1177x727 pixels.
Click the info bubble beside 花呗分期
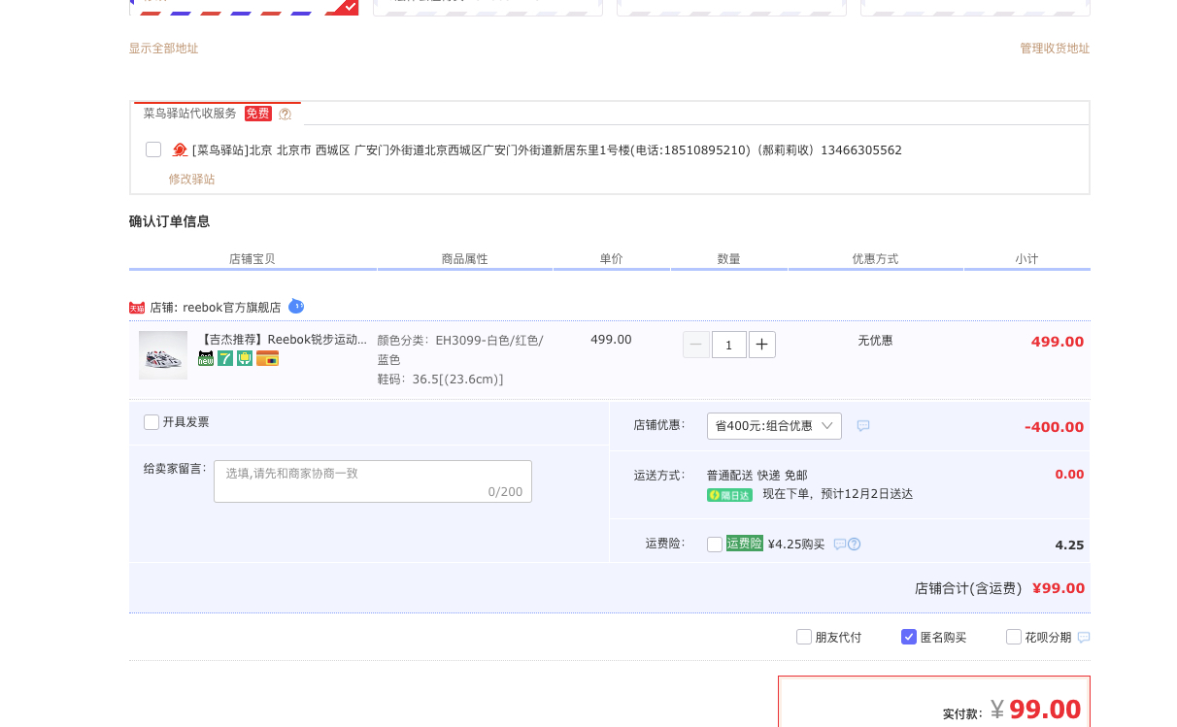click(x=1084, y=637)
